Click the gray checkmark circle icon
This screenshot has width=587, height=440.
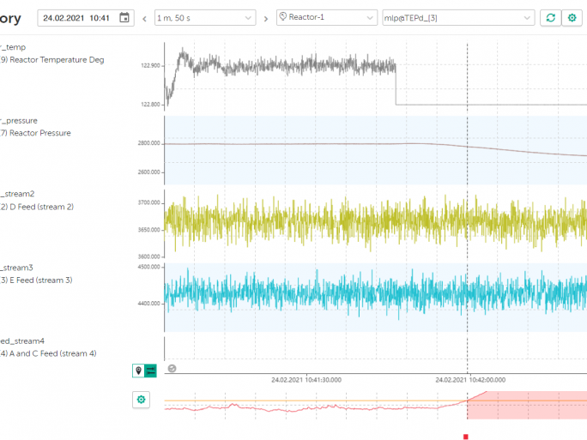[172, 369]
